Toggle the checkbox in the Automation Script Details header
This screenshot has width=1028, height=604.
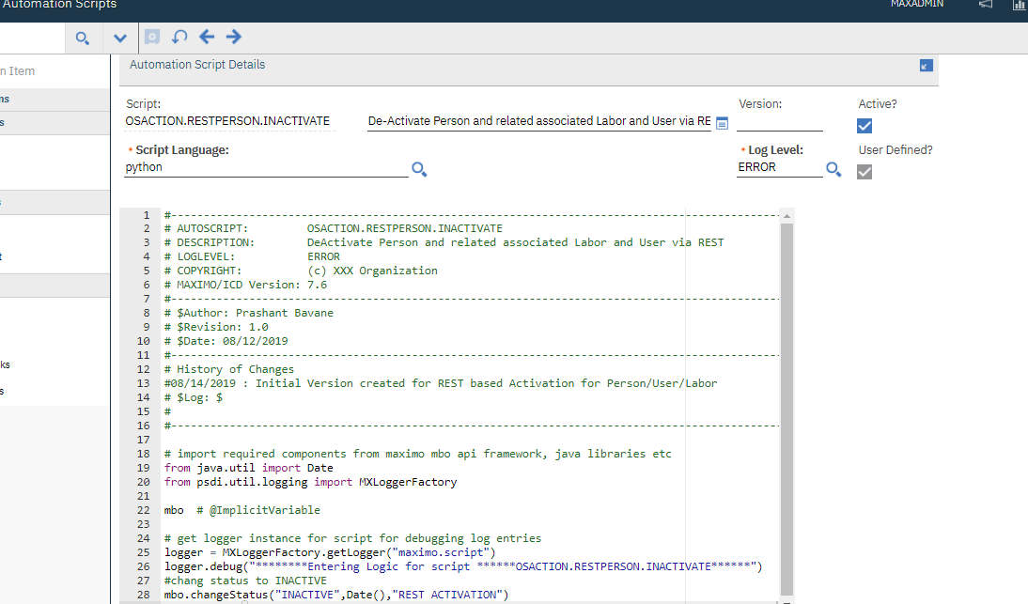(x=926, y=65)
